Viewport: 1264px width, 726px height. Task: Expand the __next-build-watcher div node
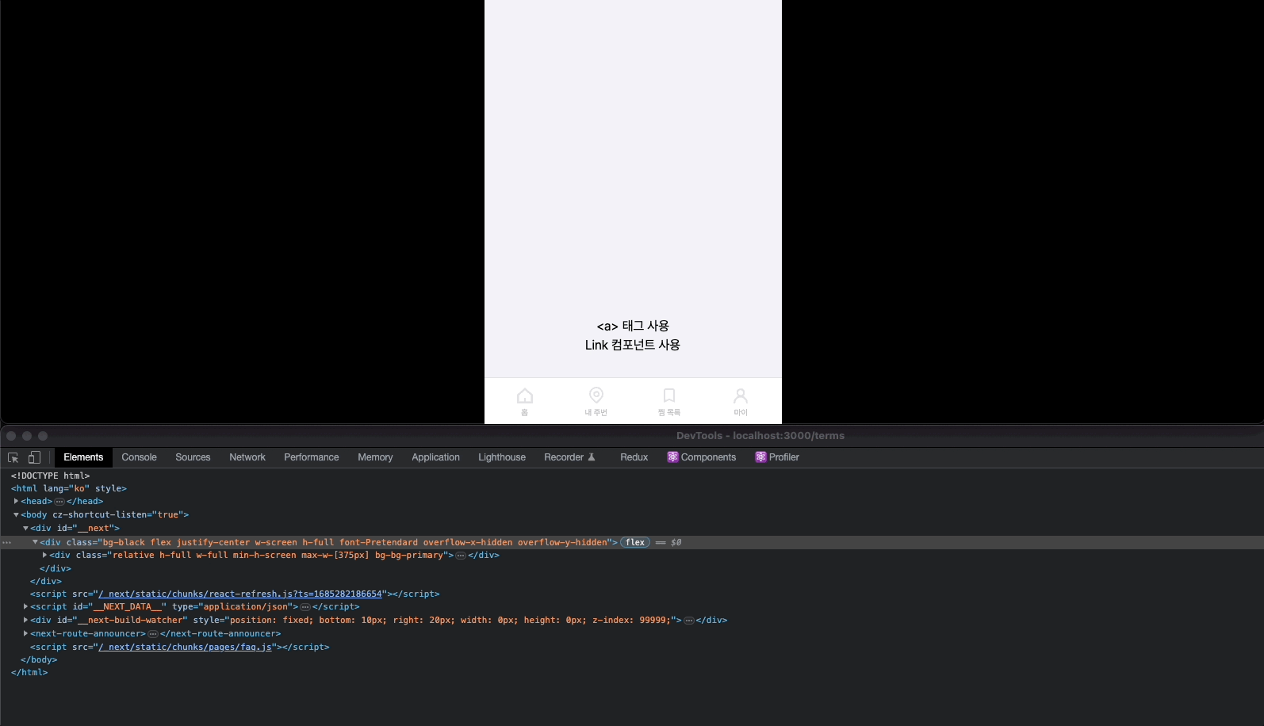tap(25, 620)
